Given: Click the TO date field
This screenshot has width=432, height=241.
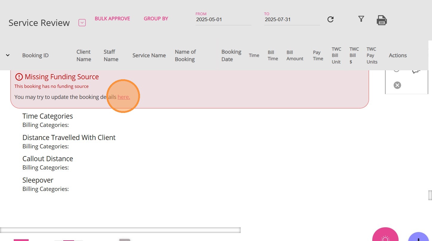Looking at the screenshot, I should (x=292, y=20).
